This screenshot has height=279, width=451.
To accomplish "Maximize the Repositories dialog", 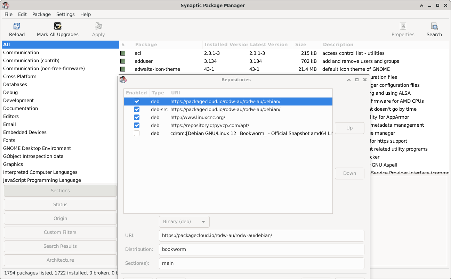I will pyautogui.click(x=357, y=79).
